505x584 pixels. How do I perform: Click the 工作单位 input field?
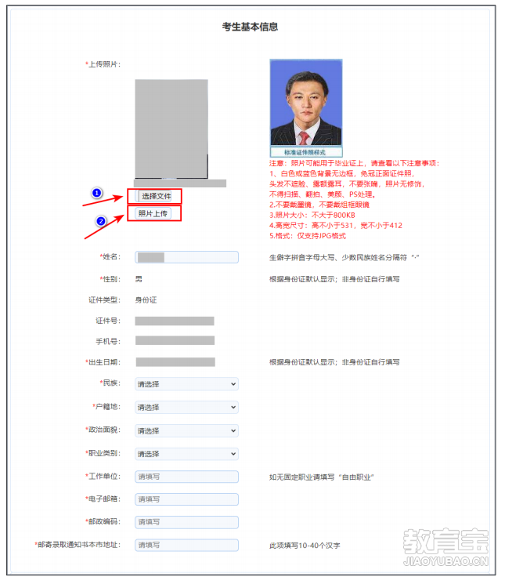(x=186, y=477)
